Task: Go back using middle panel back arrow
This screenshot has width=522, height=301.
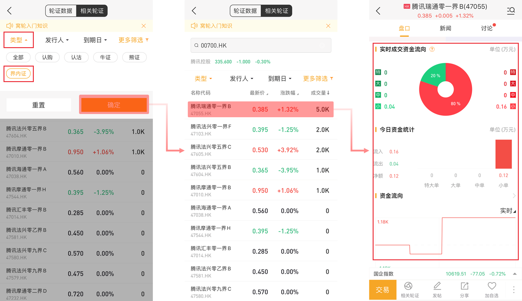Action: [194, 11]
